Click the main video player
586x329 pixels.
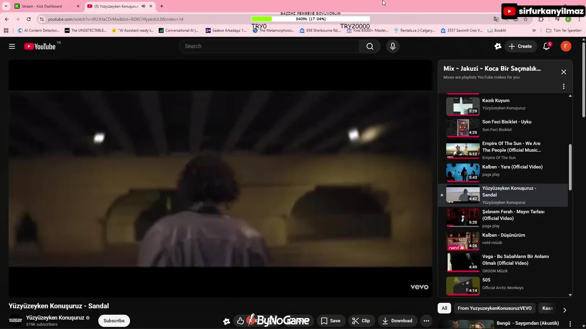[x=220, y=178]
